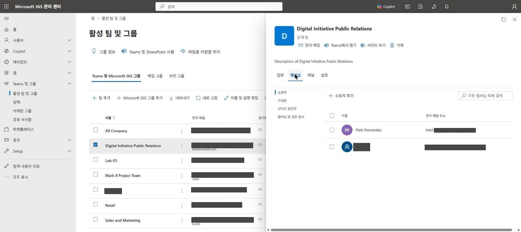This screenshot has height=232, width=521.
Task: Click 팀 추가 toolbar button
Action: [x=101, y=98]
